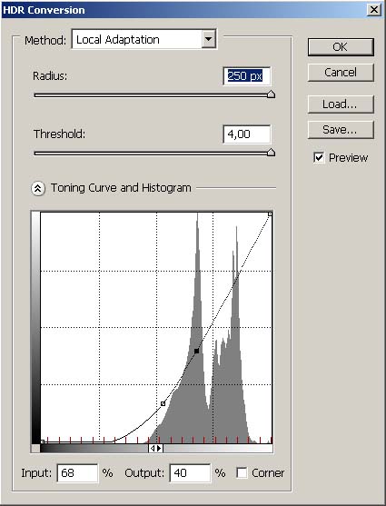Click the OK button

click(341, 47)
